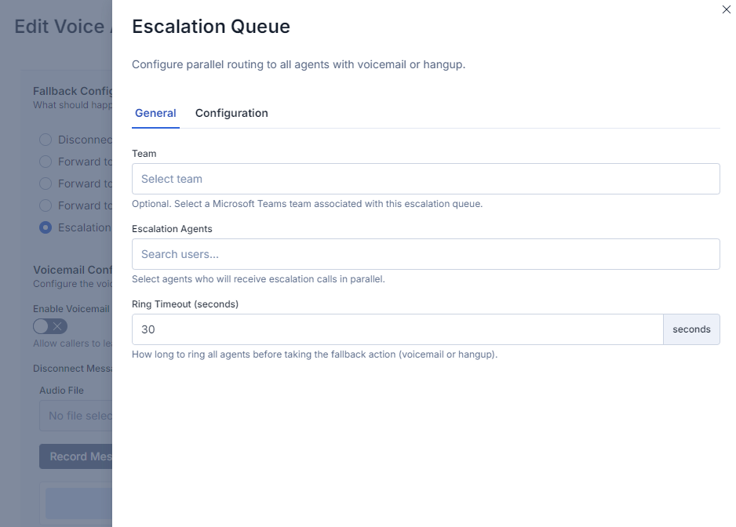Switch to the Configuration tab
This screenshot has height=527, width=736.
coord(231,113)
